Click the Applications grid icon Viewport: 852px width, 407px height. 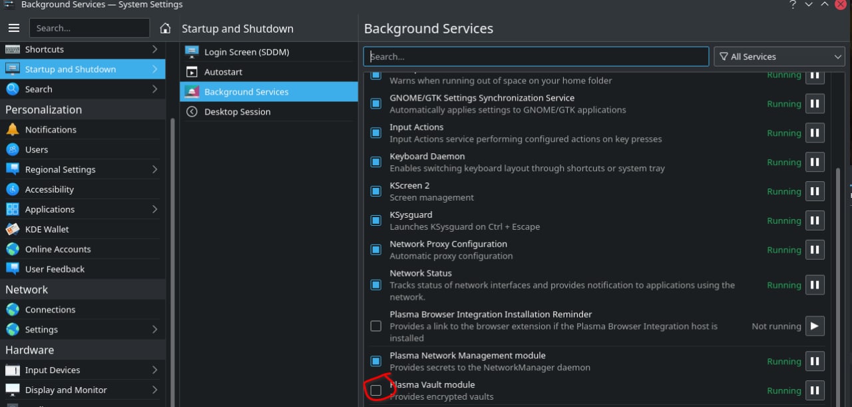pos(12,209)
